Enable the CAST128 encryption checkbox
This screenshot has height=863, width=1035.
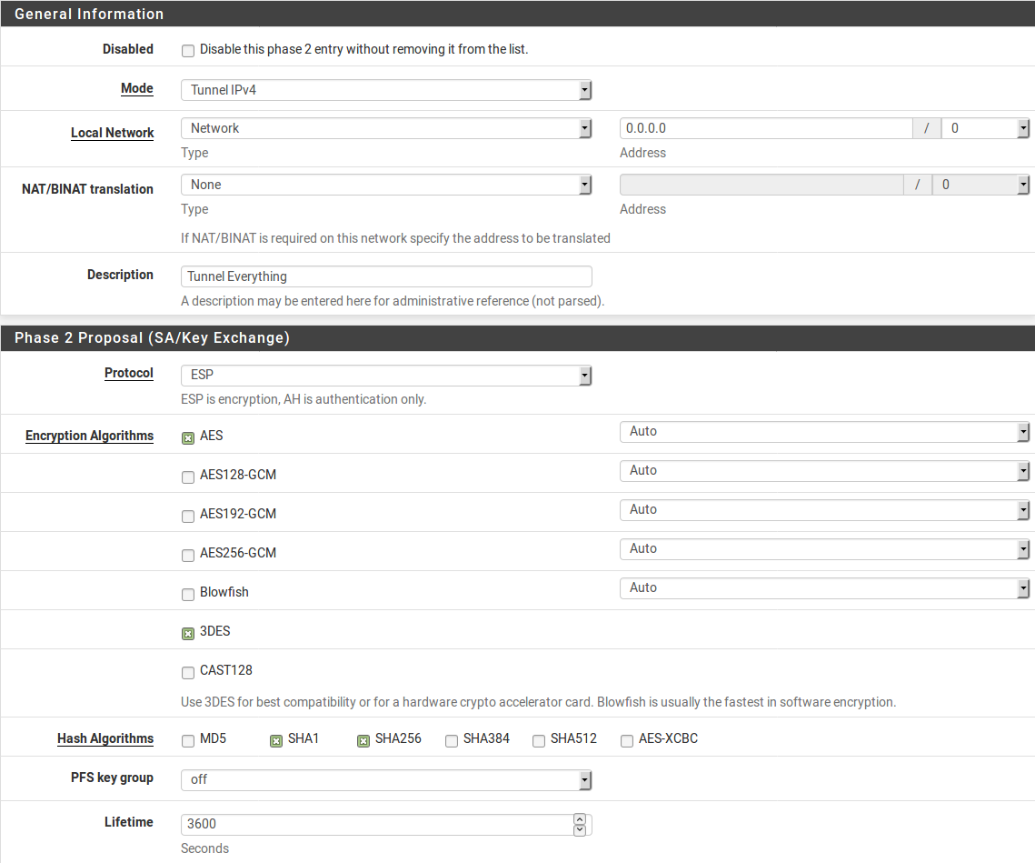click(188, 672)
